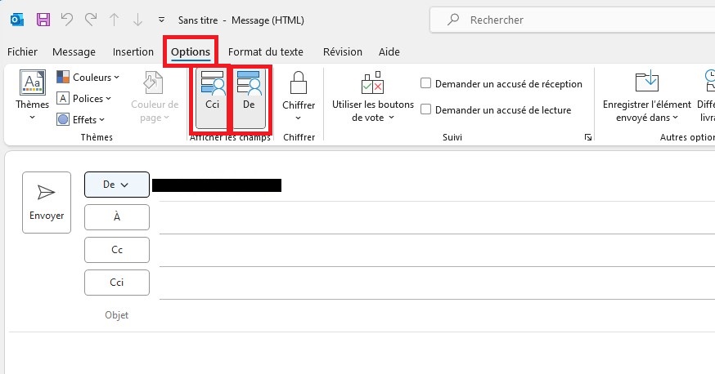Viewport: 715px width, 374px height.
Task: Click the Envoyer send button
Action: (47, 203)
